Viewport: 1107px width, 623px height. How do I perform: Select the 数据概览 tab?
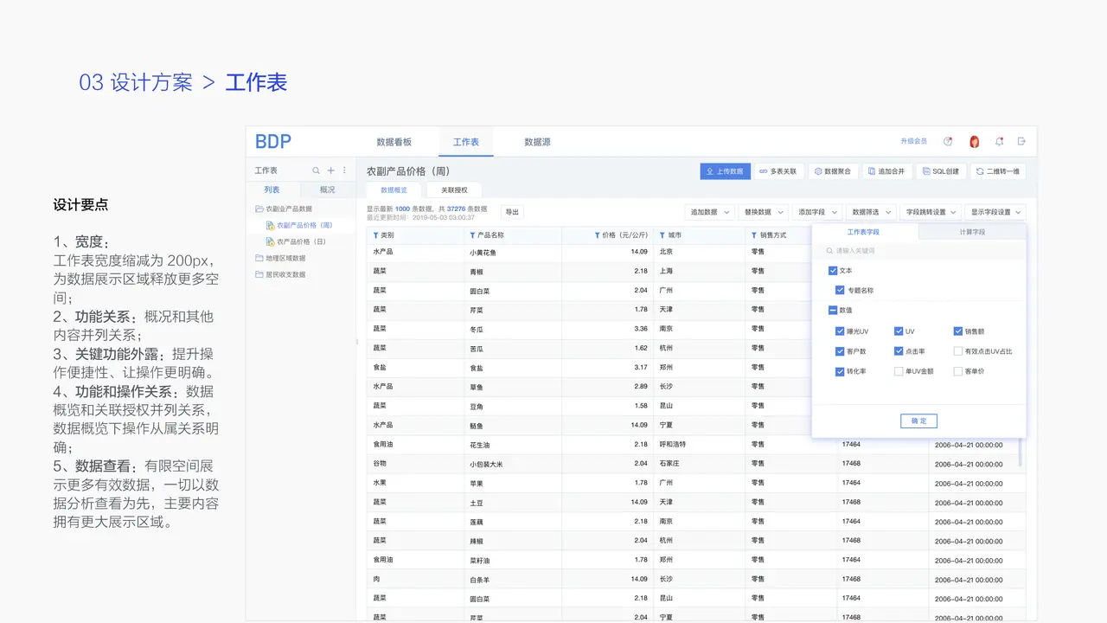(394, 189)
